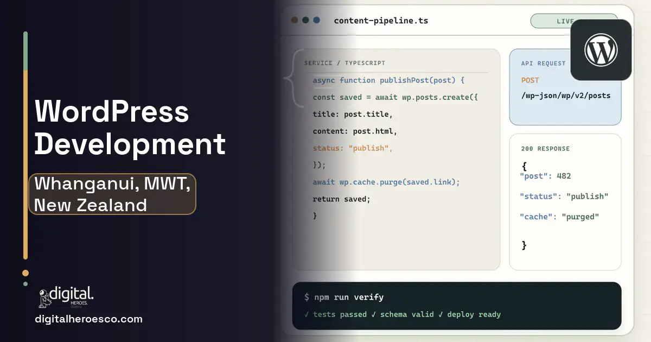Image resolution: width=651 pixels, height=342 pixels.
Task: Click the /wp-json/wp/v2/posts endpoint
Action: point(566,96)
